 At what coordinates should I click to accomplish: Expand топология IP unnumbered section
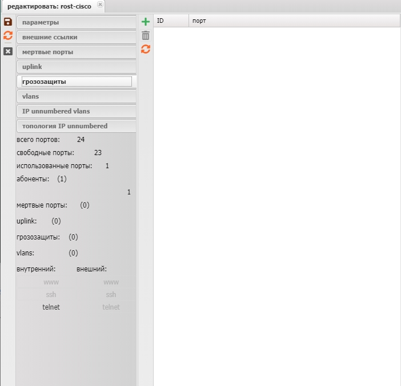(x=76, y=126)
